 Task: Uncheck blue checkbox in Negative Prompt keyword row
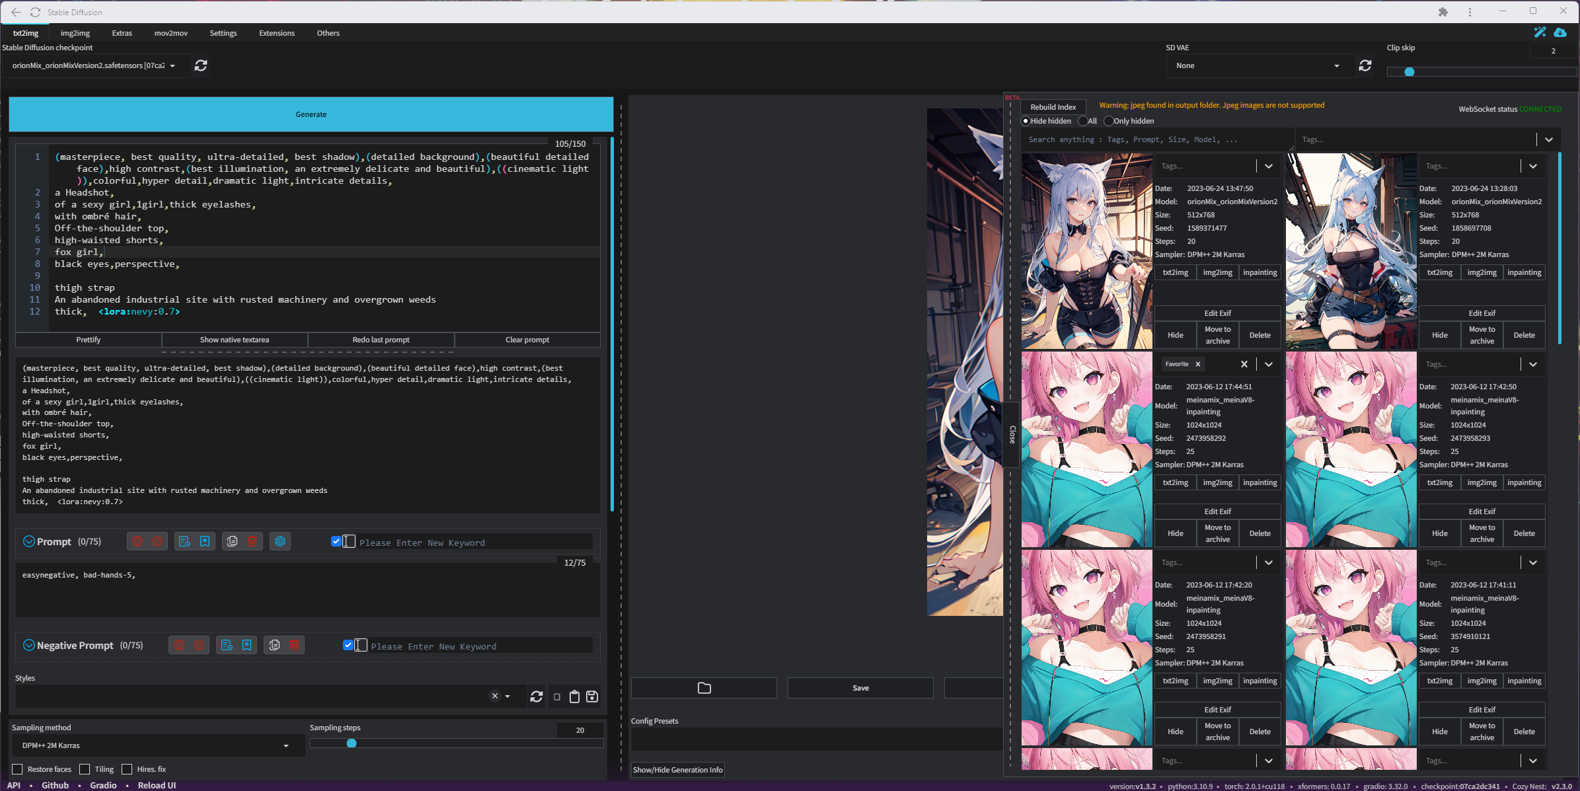pyautogui.click(x=348, y=645)
